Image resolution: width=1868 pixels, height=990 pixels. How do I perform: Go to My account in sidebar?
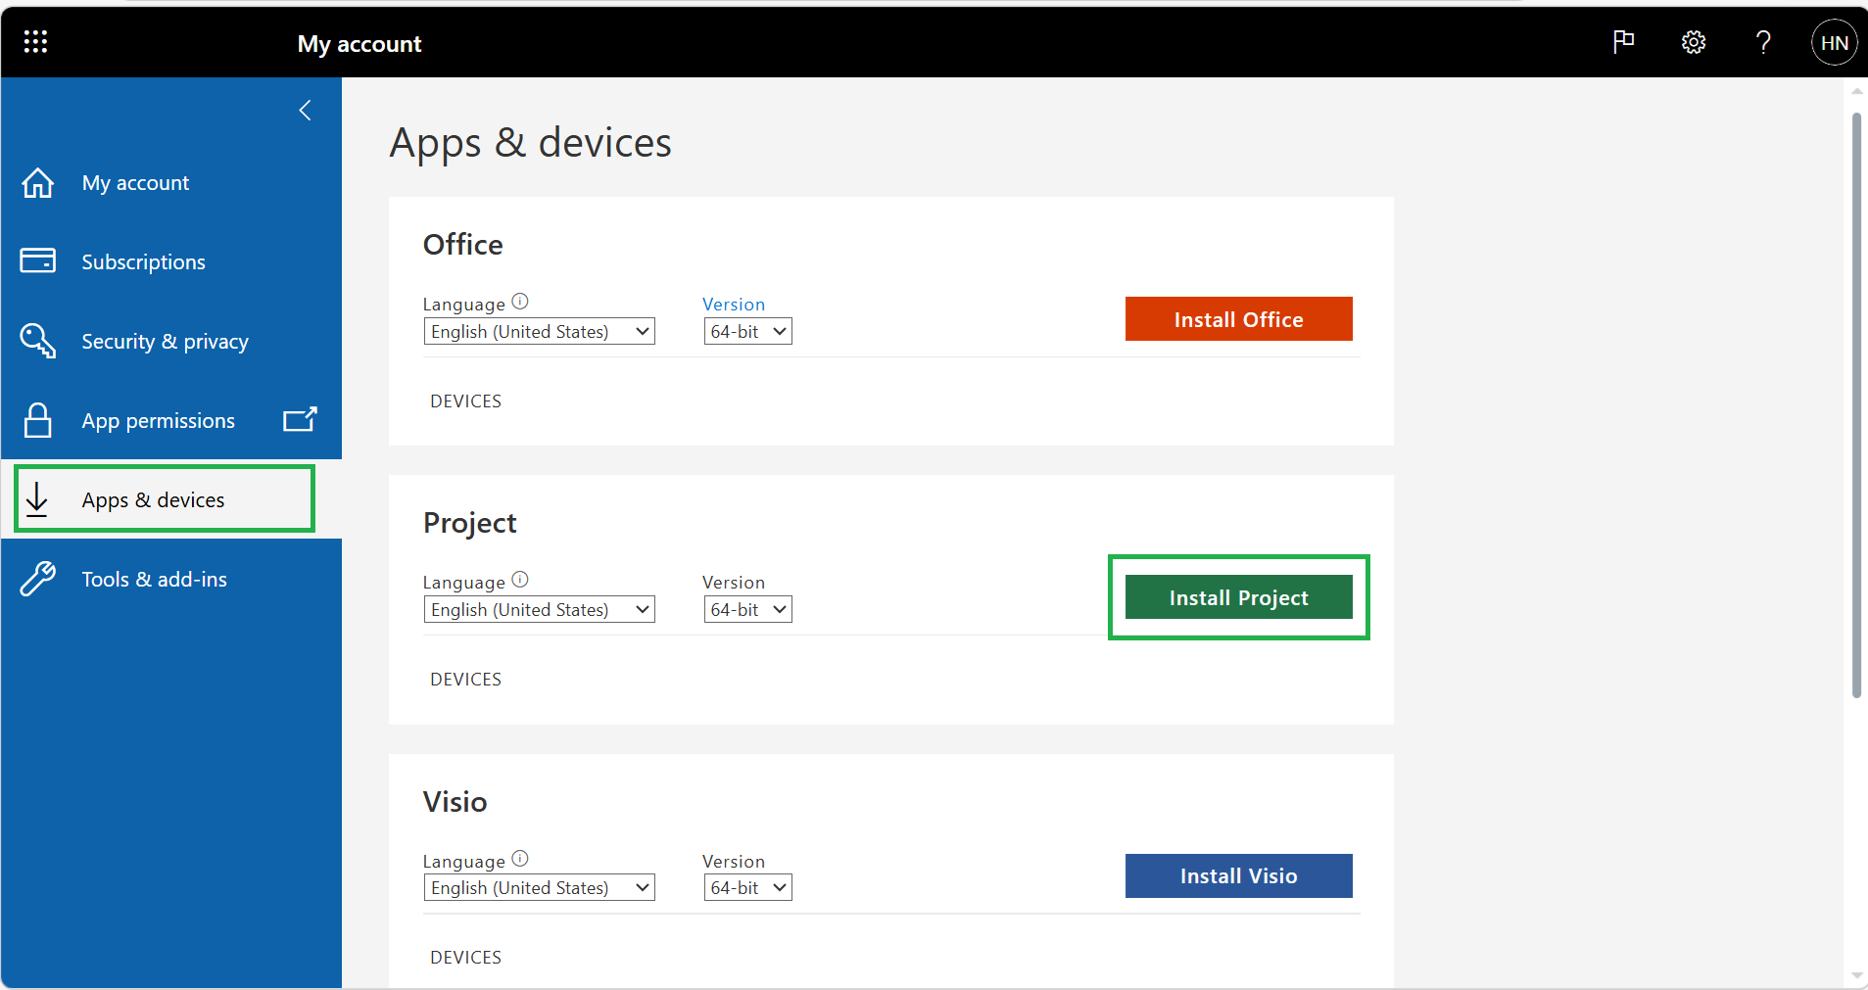[171, 183]
